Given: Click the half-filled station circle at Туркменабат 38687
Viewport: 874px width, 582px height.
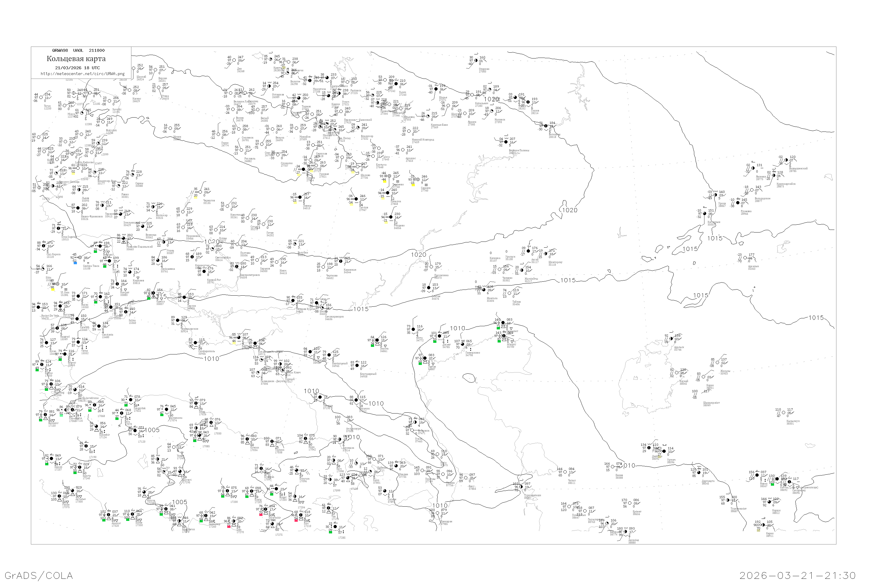Looking at the screenshot, I should [727, 500].
